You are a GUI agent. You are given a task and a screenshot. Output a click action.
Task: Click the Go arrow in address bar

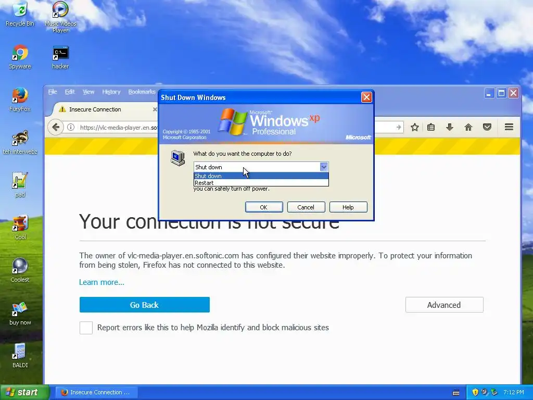pos(398,127)
